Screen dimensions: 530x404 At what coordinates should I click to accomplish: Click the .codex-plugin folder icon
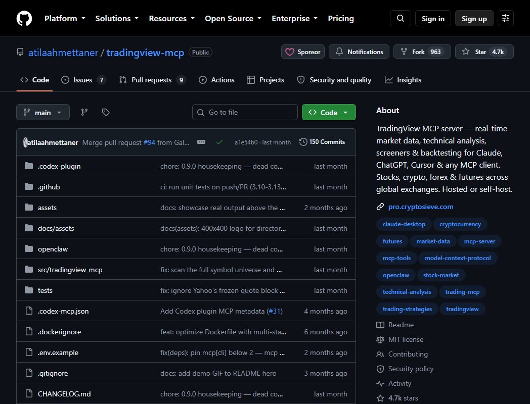(x=29, y=166)
